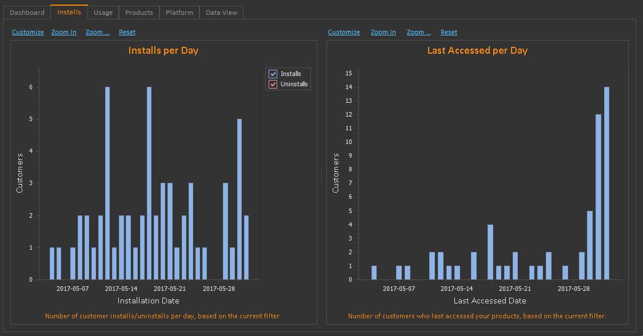Go to the Products tab
The image size is (643, 336).
[139, 13]
